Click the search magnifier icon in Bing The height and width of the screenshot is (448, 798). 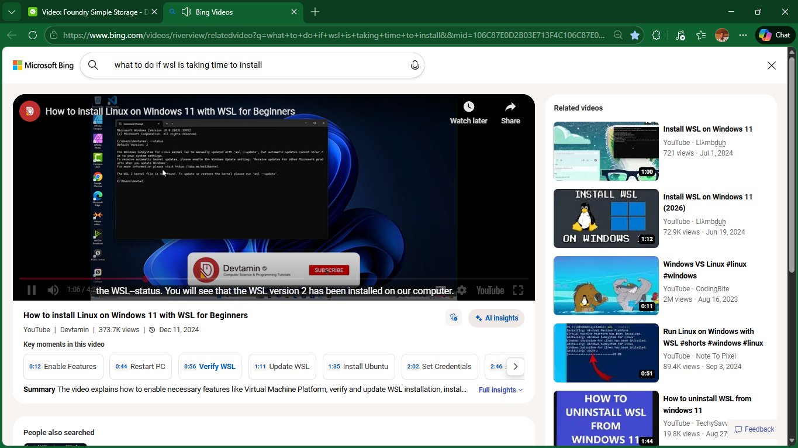point(93,65)
